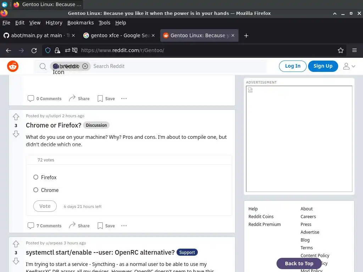This screenshot has height=272, width=363.
Task: Open the Reddit Coins footer link
Action: [261, 216]
